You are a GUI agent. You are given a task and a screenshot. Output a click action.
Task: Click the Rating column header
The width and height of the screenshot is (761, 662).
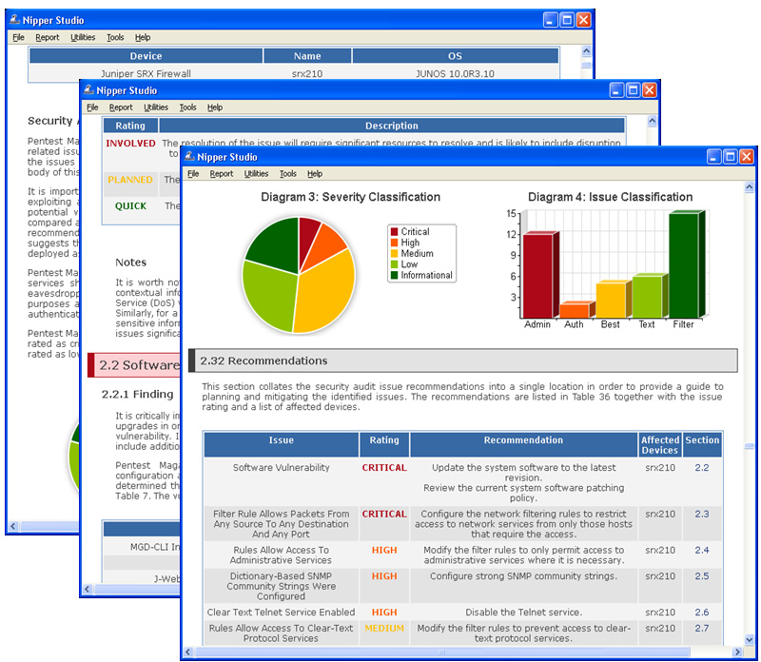pos(384,440)
